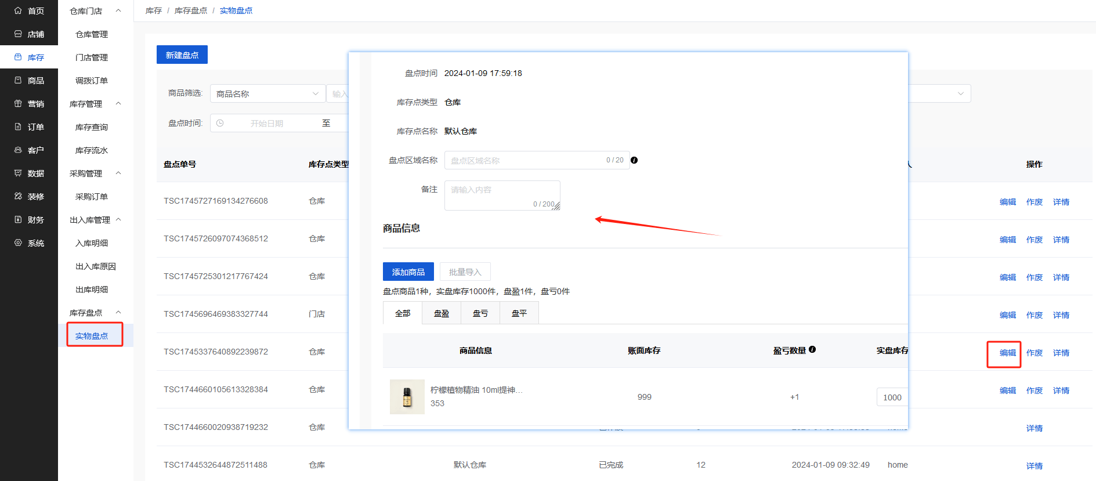Select the 店铺 shop icon in the sidebar
Screen dimensions: 1096x481
pos(18,34)
